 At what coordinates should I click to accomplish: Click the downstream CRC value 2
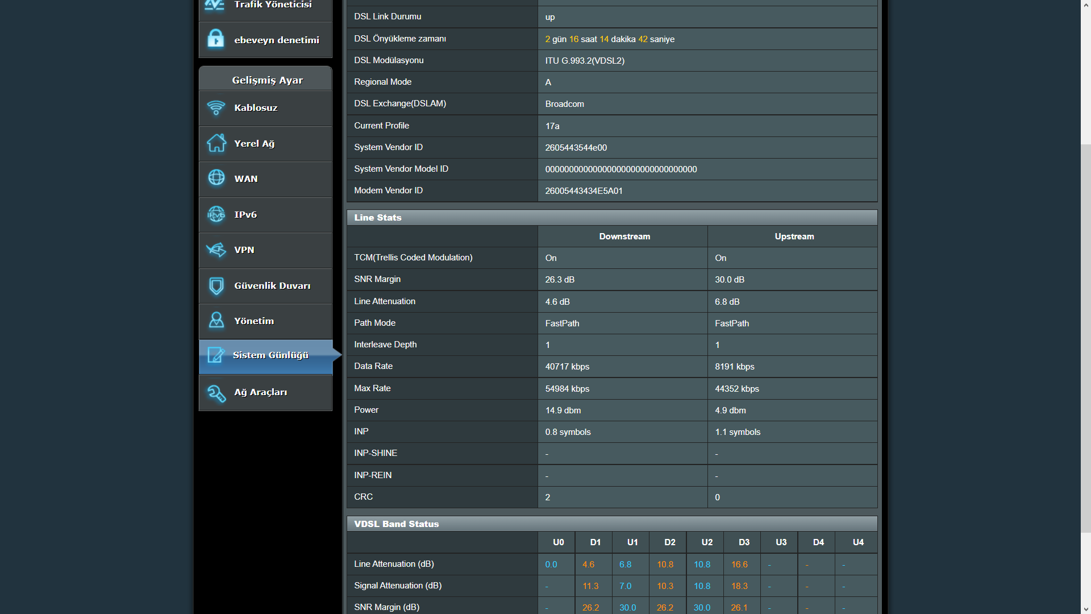(547, 497)
